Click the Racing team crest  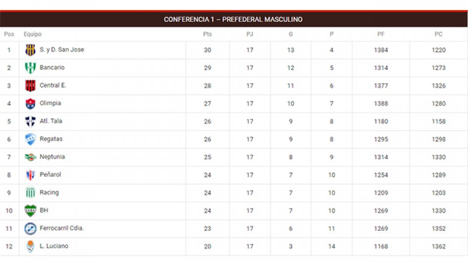point(30,193)
